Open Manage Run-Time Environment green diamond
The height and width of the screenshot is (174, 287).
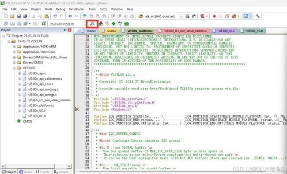(x=113, y=23)
